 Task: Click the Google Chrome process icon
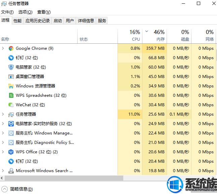pyautogui.click(x=11, y=48)
